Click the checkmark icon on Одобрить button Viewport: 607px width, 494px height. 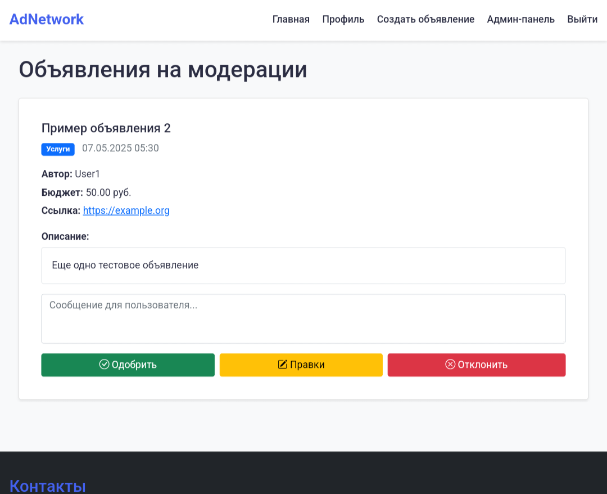point(104,365)
